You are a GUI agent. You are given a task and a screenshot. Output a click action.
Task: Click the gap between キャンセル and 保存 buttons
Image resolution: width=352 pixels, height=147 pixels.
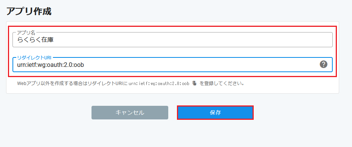click(173, 113)
